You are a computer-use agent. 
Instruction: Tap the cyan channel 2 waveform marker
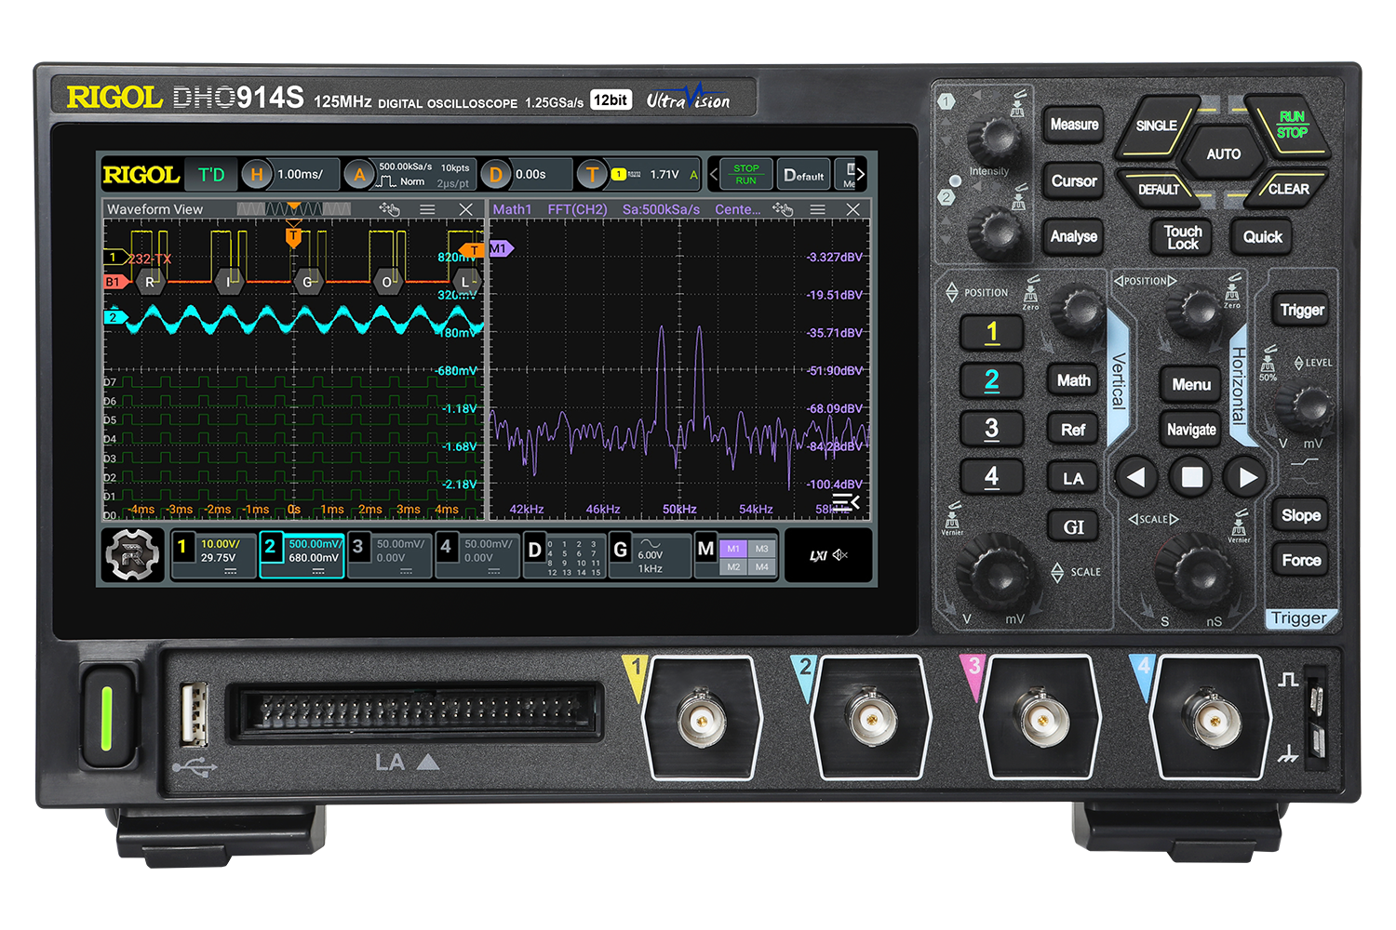point(114,318)
